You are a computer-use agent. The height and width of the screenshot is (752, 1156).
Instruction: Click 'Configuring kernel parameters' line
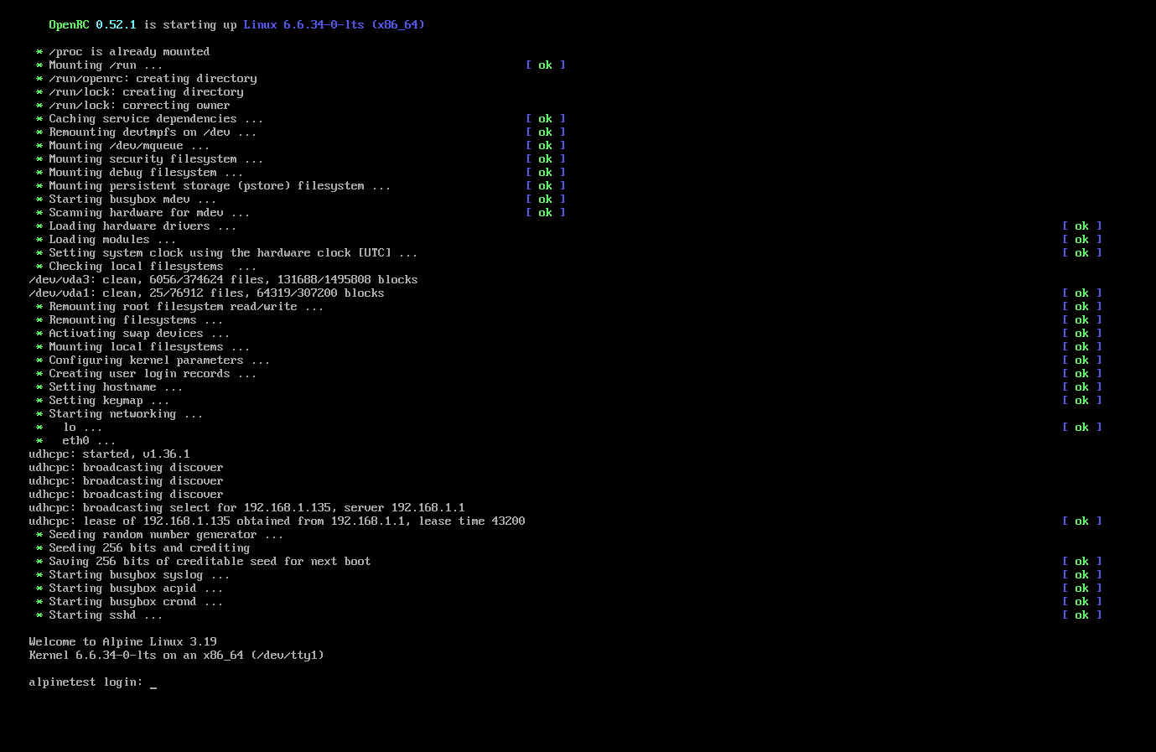[x=153, y=360]
